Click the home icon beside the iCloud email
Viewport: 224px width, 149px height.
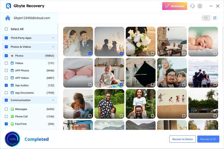click(x=8, y=18)
